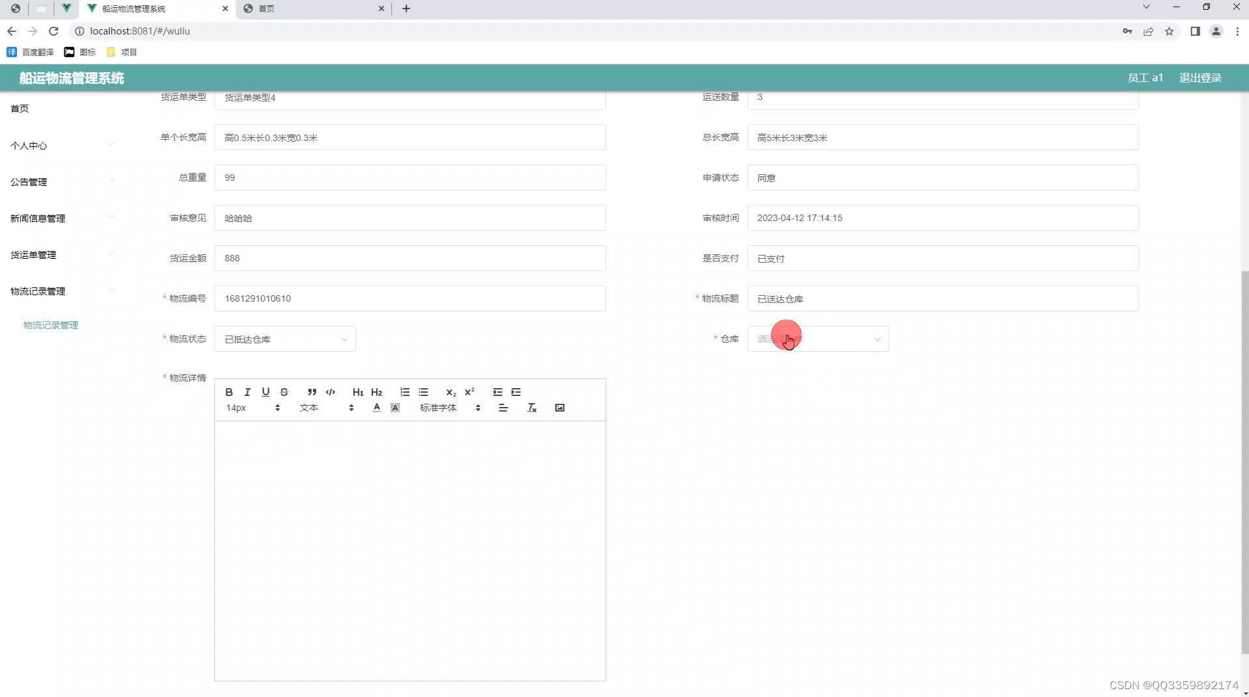Image resolution: width=1249 pixels, height=697 pixels.
Task: Apply Heading 2 style
Action: (x=377, y=392)
